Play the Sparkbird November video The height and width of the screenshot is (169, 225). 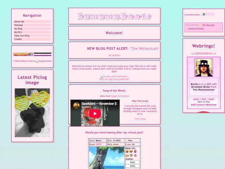(x=95, y=114)
